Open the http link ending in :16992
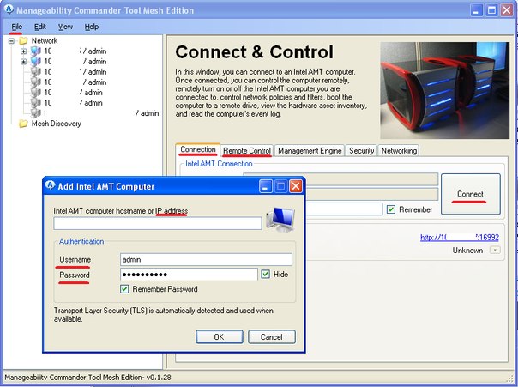 (460, 237)
